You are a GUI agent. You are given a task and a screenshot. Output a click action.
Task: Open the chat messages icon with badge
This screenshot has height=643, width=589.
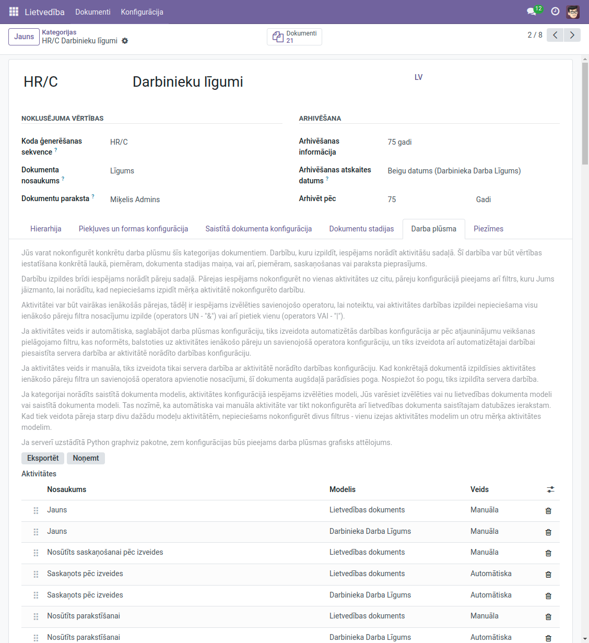click(x=532, y=11)
